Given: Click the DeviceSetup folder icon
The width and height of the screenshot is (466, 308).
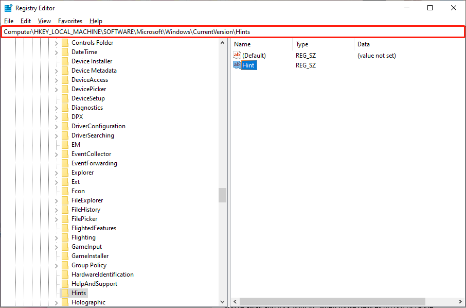Looking at the screenshot, I should click(65, 98).
